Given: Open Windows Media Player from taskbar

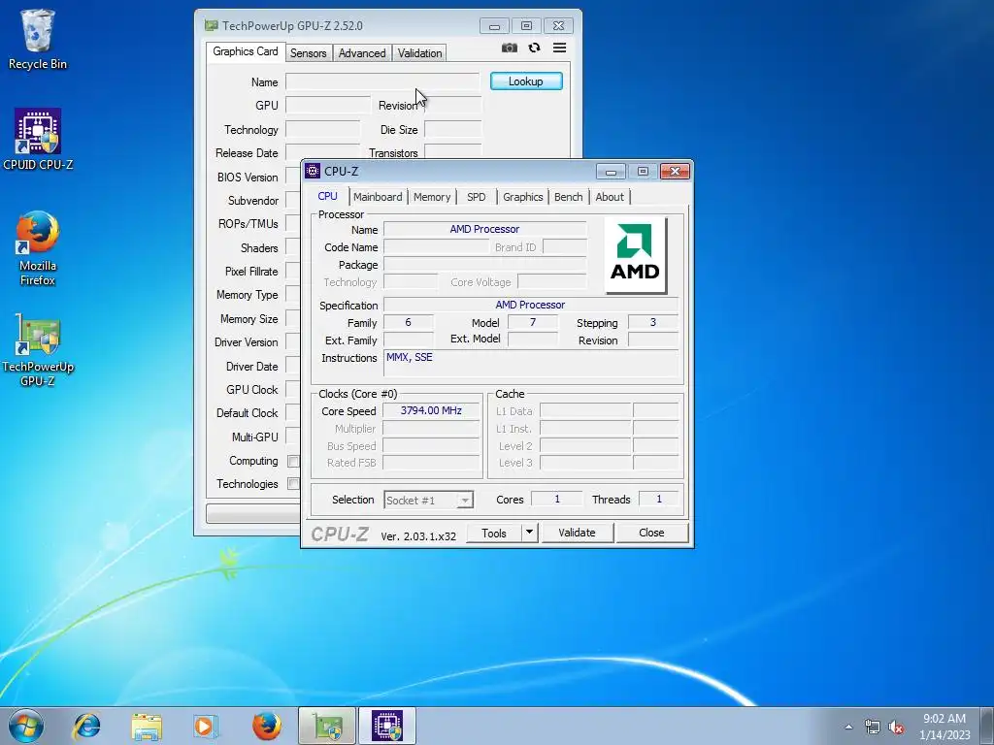Looking at the screenshot, I should pos(206,726).
